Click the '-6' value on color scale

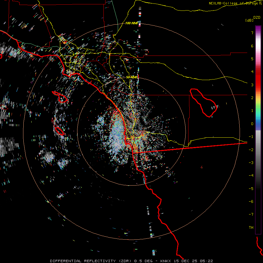[x=251, y=202]
